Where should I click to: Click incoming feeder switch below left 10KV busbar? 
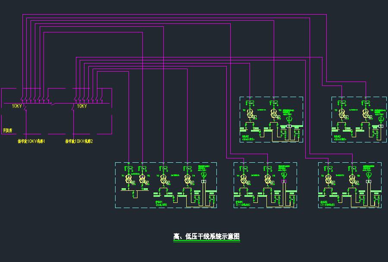[26, 109]
